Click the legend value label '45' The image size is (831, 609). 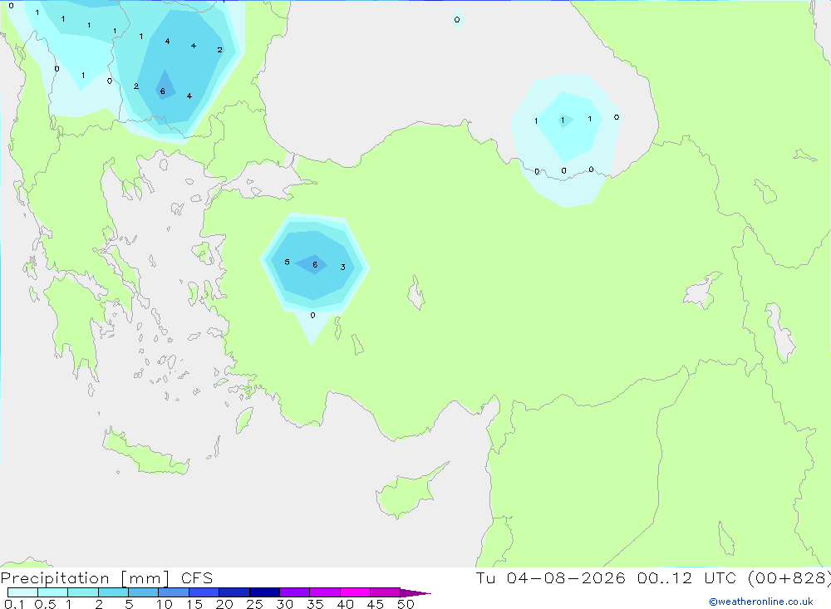pos(376,604)
